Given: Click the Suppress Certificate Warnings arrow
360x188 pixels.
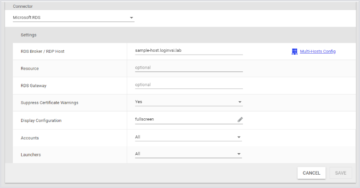Looking at the screenshot, I should click(240, 102).
